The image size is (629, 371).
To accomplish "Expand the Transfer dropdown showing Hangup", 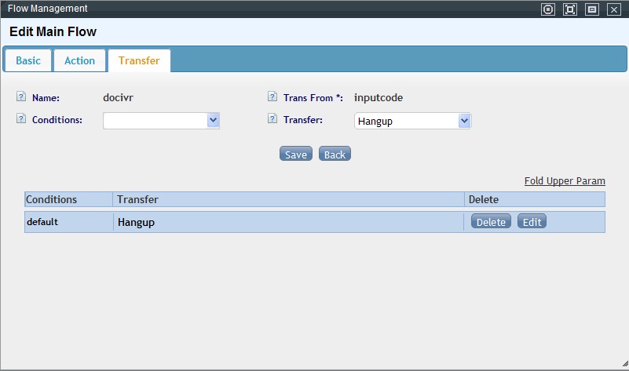I will click(x=412, y=121).
